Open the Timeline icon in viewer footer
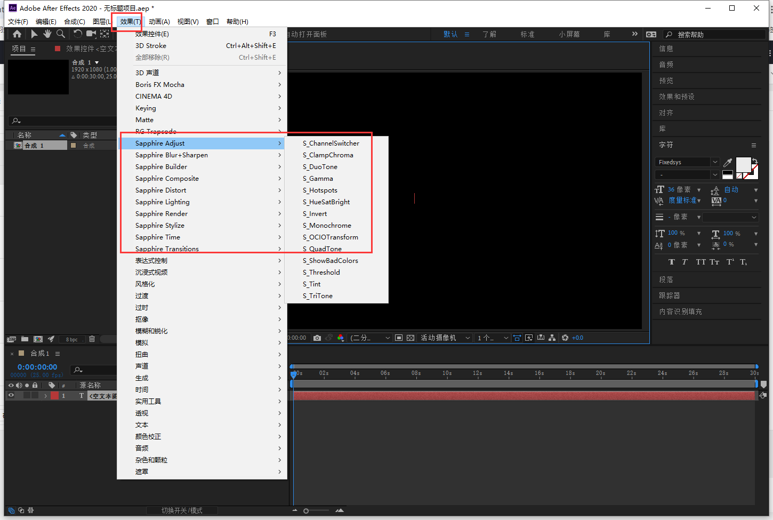This screenshot has width=773, height=520. (x=541, y=338)
